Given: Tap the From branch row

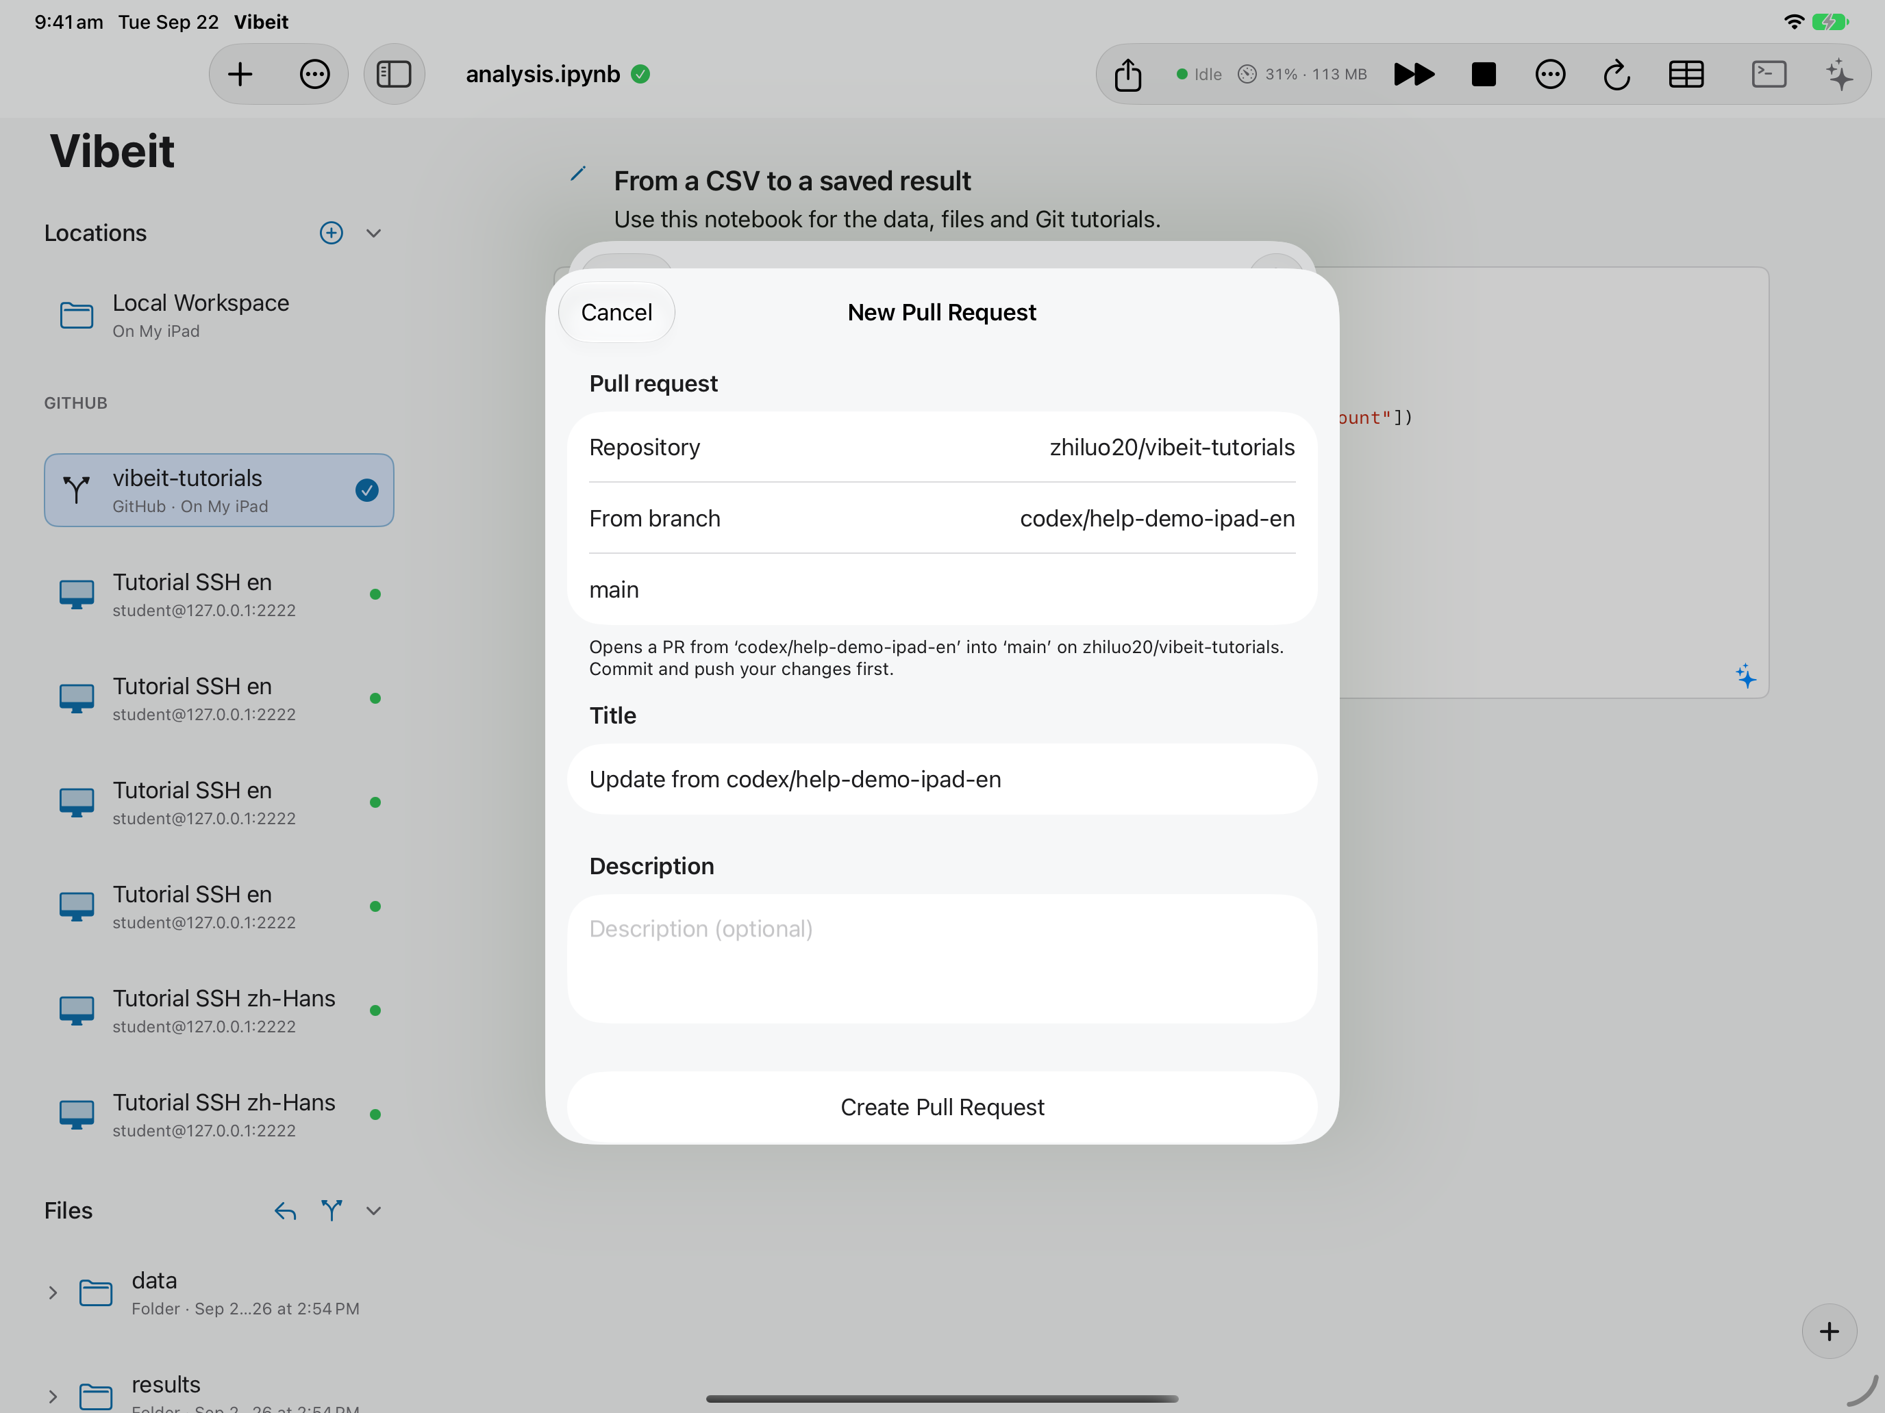Looking at the screenshot, I should click(942, 518).
